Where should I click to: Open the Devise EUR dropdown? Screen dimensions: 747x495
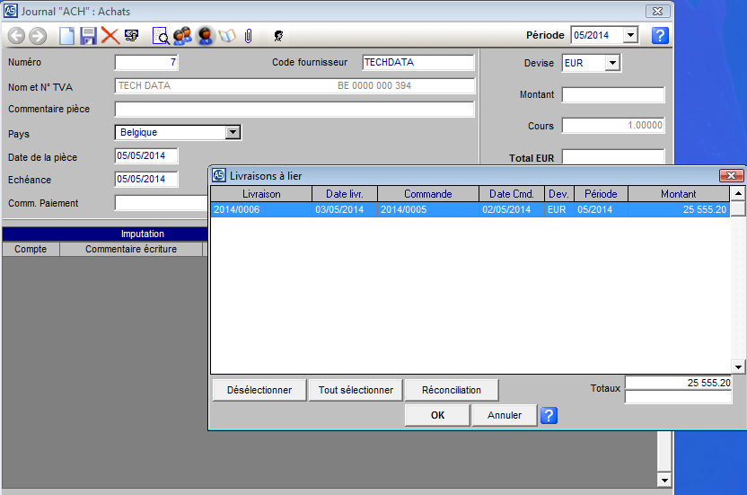tap(612, 63)
